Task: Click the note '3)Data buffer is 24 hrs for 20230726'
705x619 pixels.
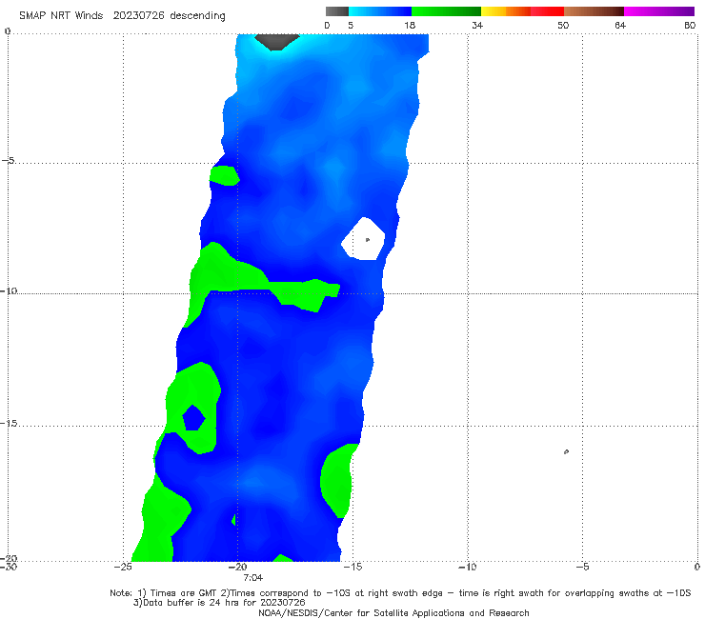Action: [219, 603]
